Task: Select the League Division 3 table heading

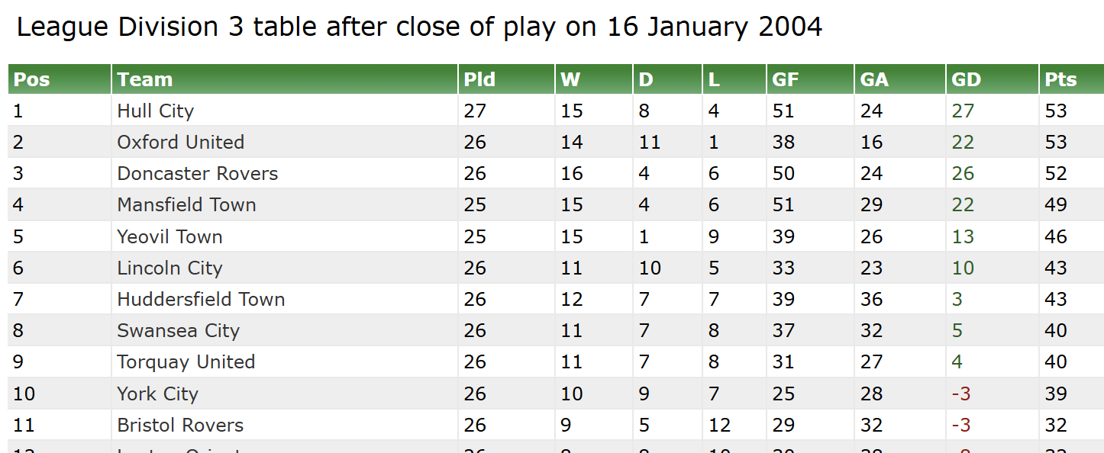Action: tap(419, 27)
